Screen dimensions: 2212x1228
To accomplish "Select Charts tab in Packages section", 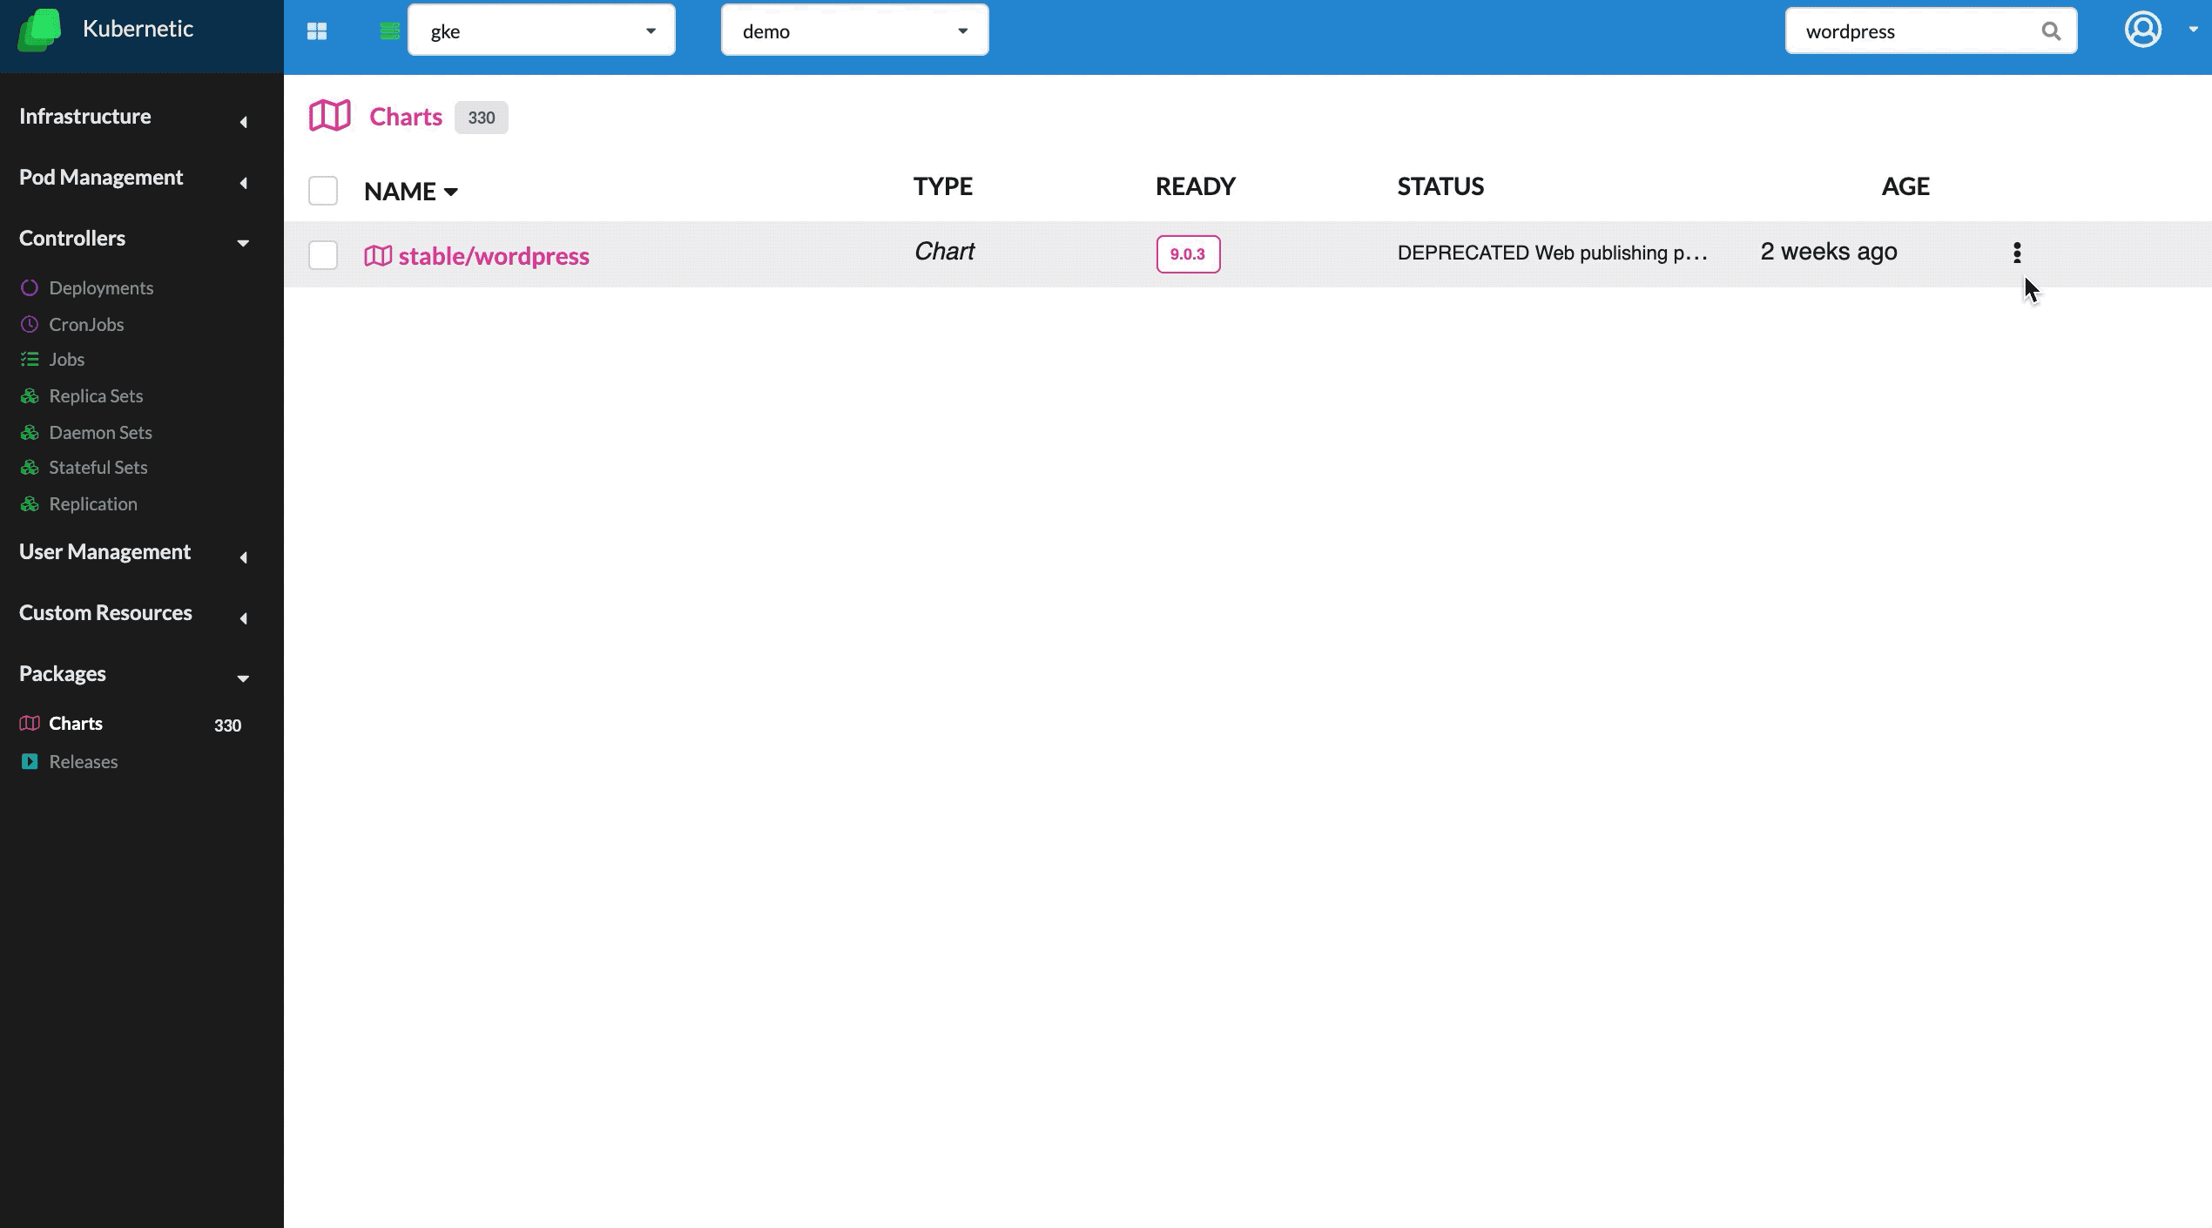I will click(74, 723).
